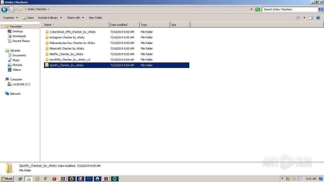Click the Xrisky Checkers breadcrumb segment
The height and width of the screenshot is (182, 324).
(37, 9)
